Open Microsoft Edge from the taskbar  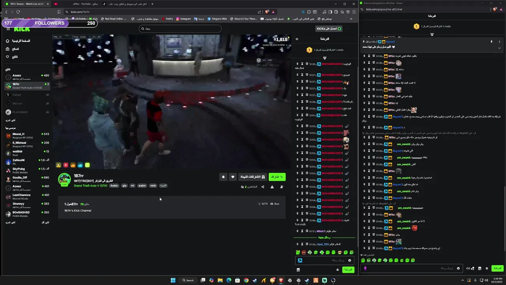(x=229, y=280)
